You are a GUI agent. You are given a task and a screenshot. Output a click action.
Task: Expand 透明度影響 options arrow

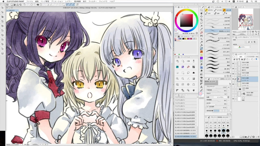coord(229,111)
